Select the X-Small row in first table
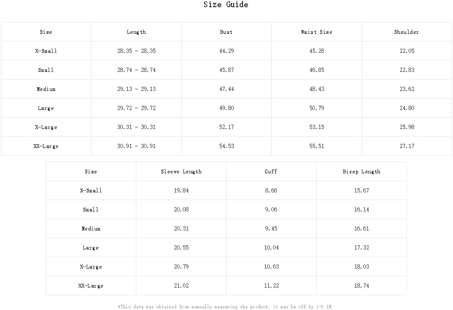 coord(226,51)
